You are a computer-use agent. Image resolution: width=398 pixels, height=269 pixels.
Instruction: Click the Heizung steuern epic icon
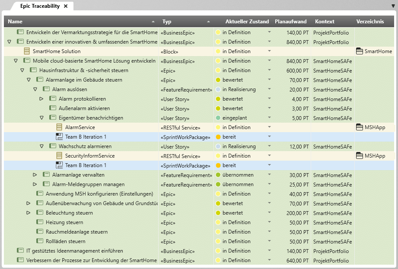click(x=40, y=222)
